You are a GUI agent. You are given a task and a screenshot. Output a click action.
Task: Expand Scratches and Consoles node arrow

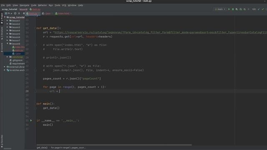pos(5,70)
